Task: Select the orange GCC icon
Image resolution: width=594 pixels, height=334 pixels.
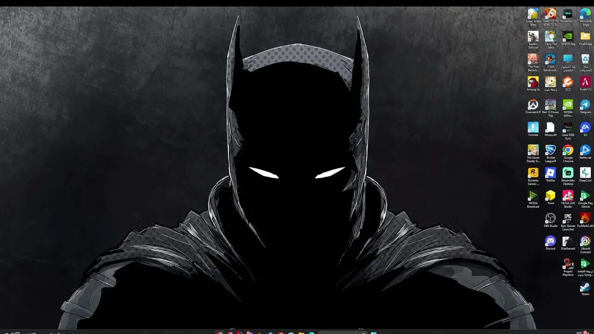Action: coord(568,82)
